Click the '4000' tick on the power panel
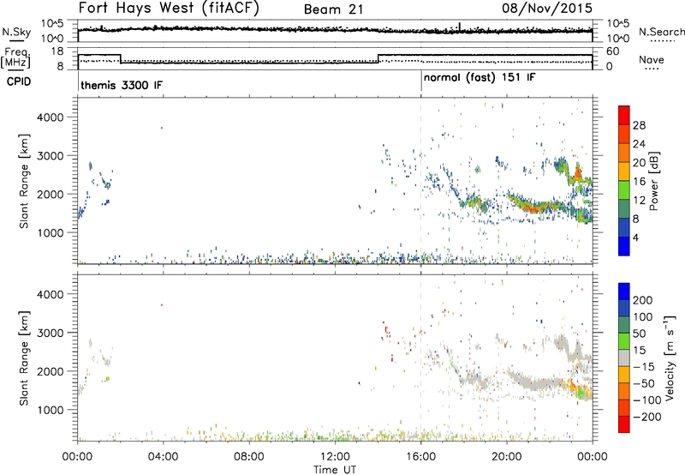 50,117
